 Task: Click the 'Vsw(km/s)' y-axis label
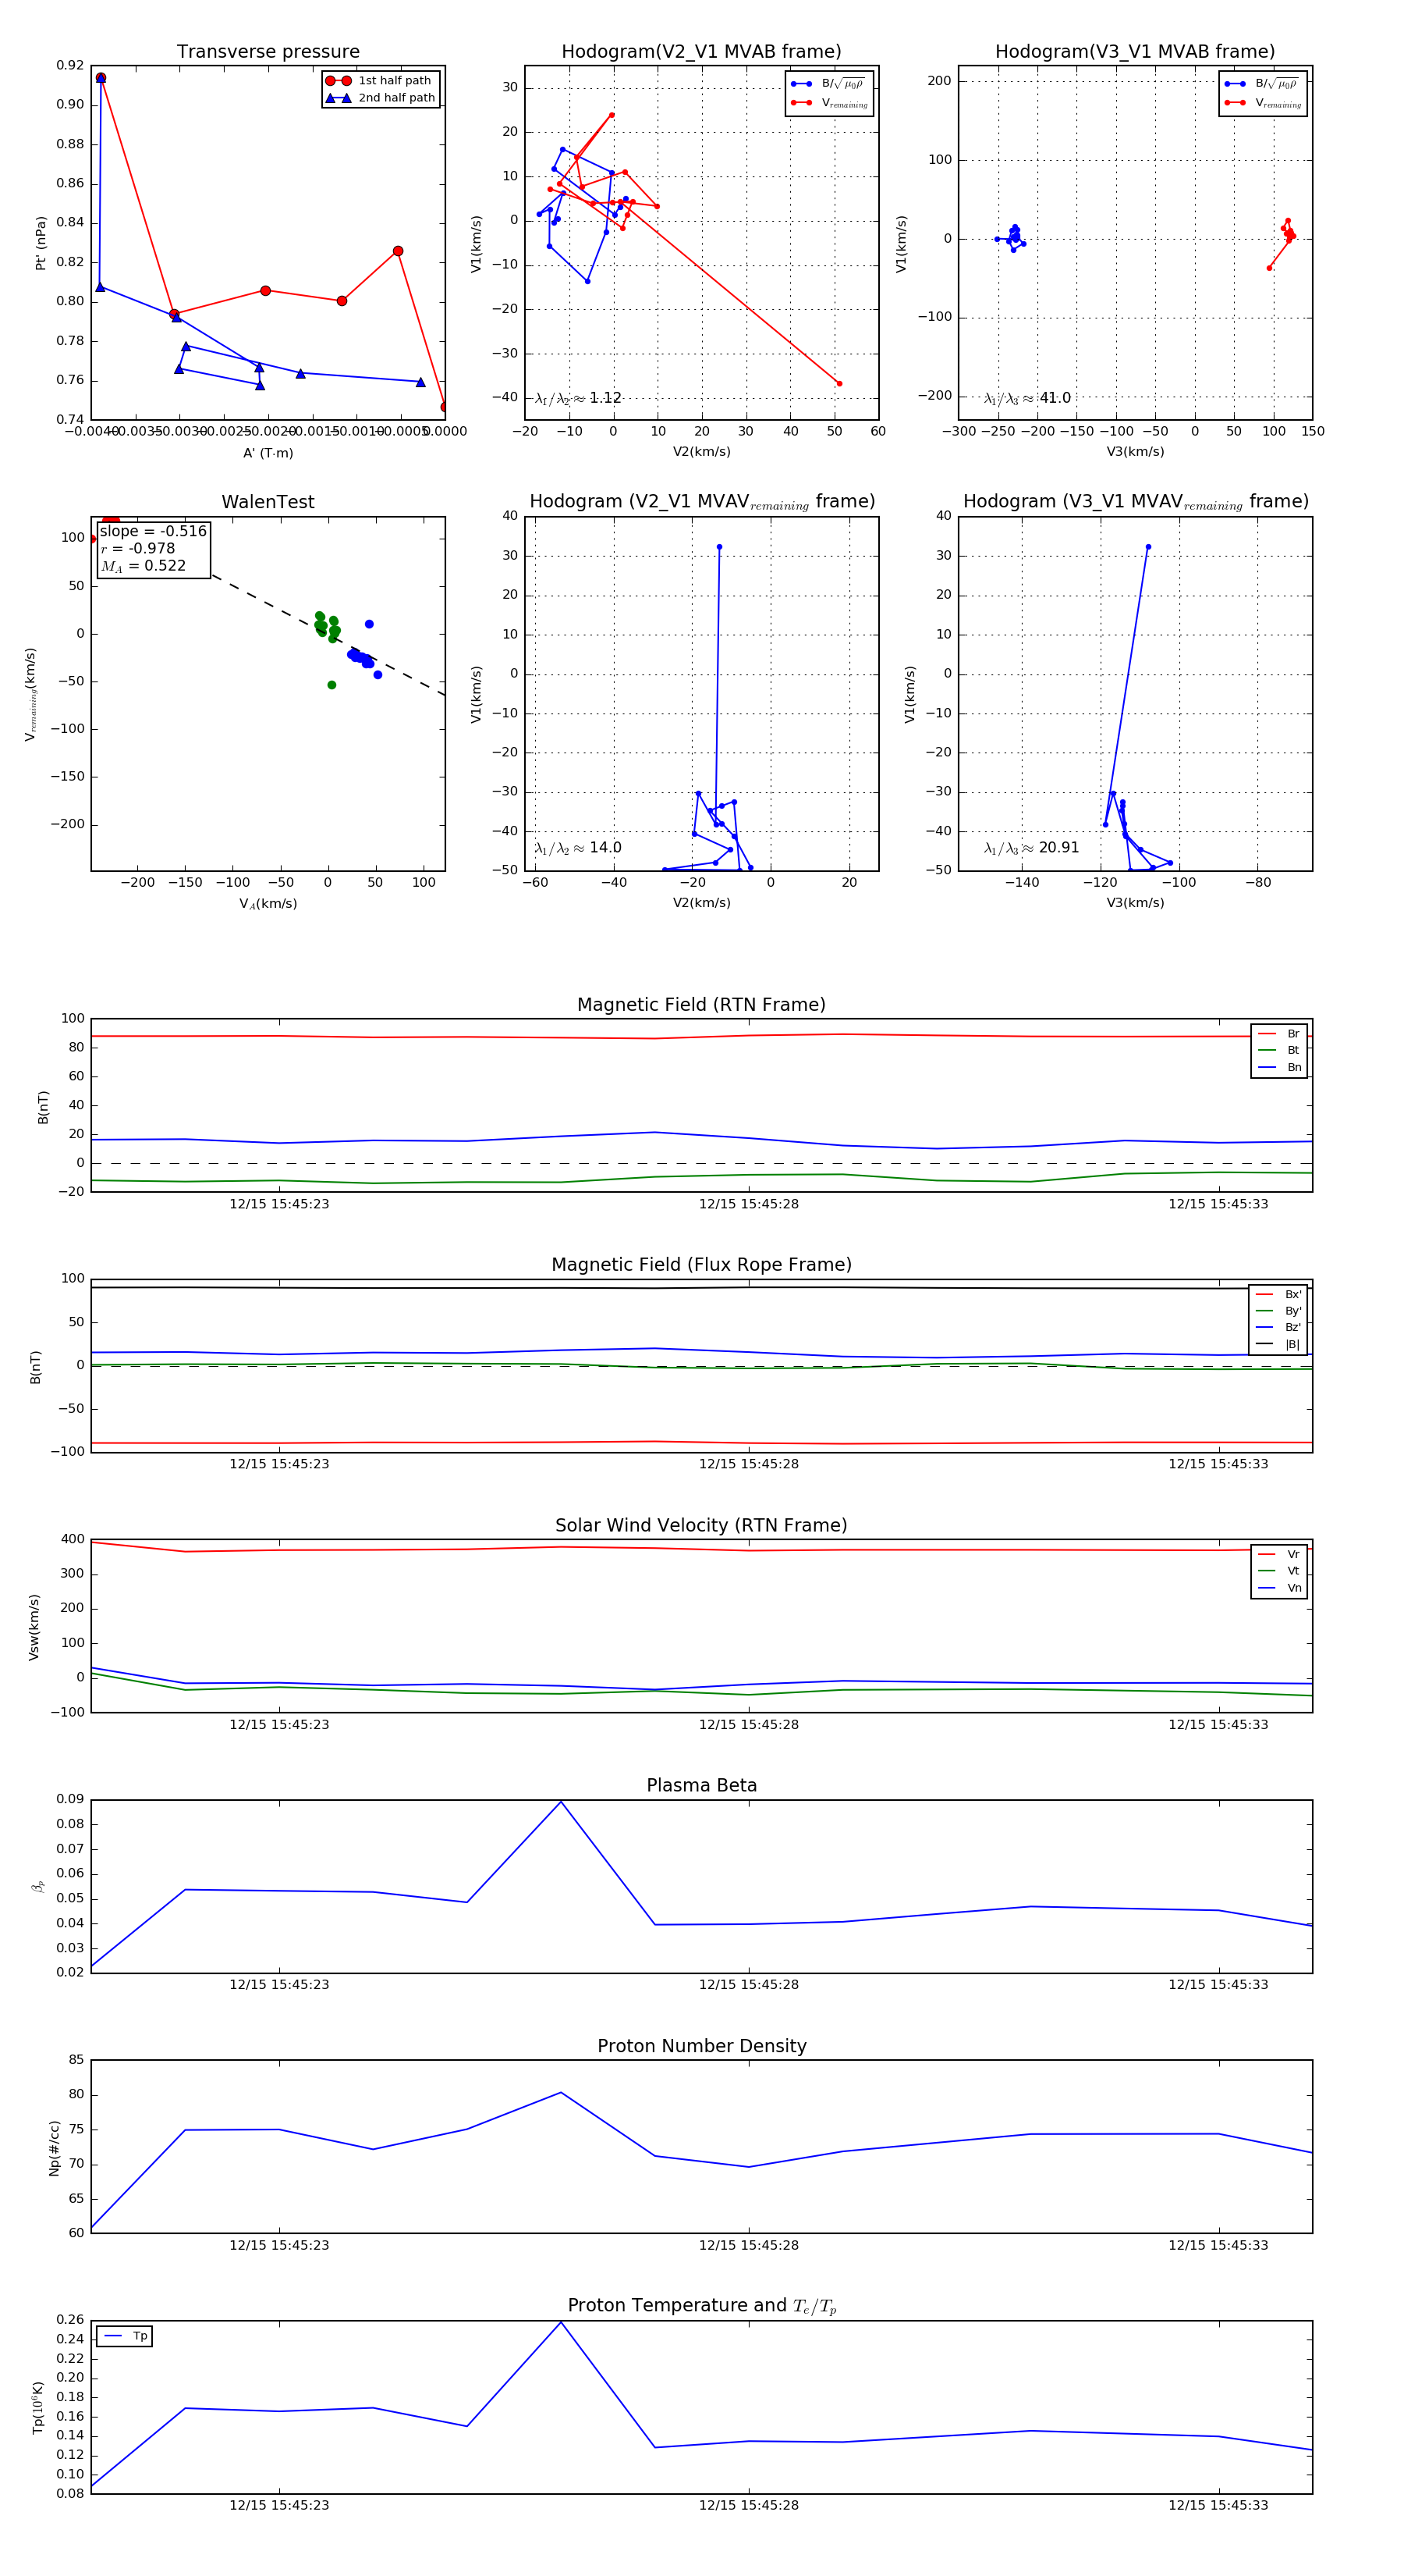click(34, 1627)
